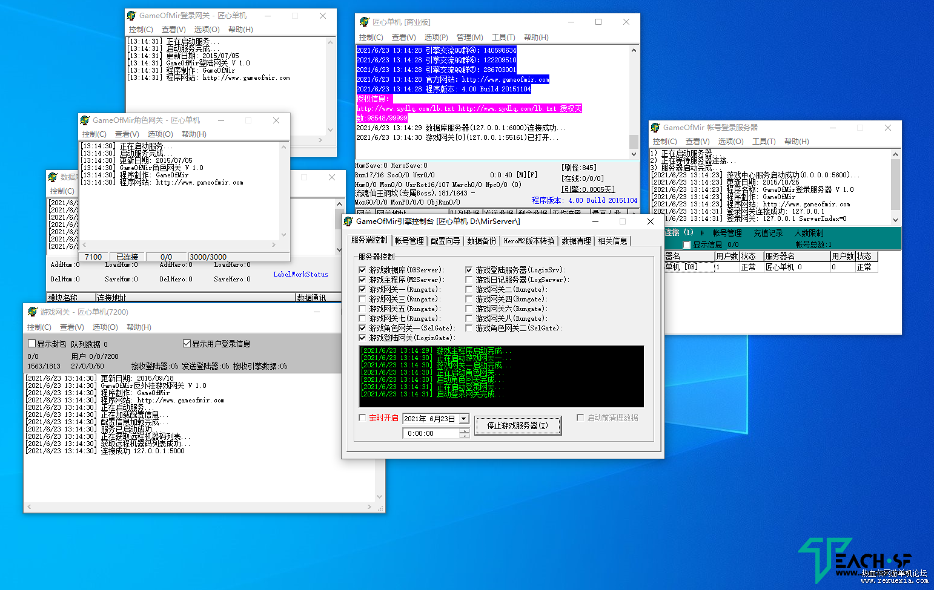Click the 2021年 6月23日 date field

[431, 419]
